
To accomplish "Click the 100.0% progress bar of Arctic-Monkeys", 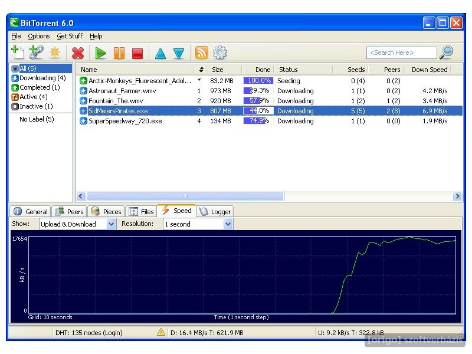I will [258, 81].
